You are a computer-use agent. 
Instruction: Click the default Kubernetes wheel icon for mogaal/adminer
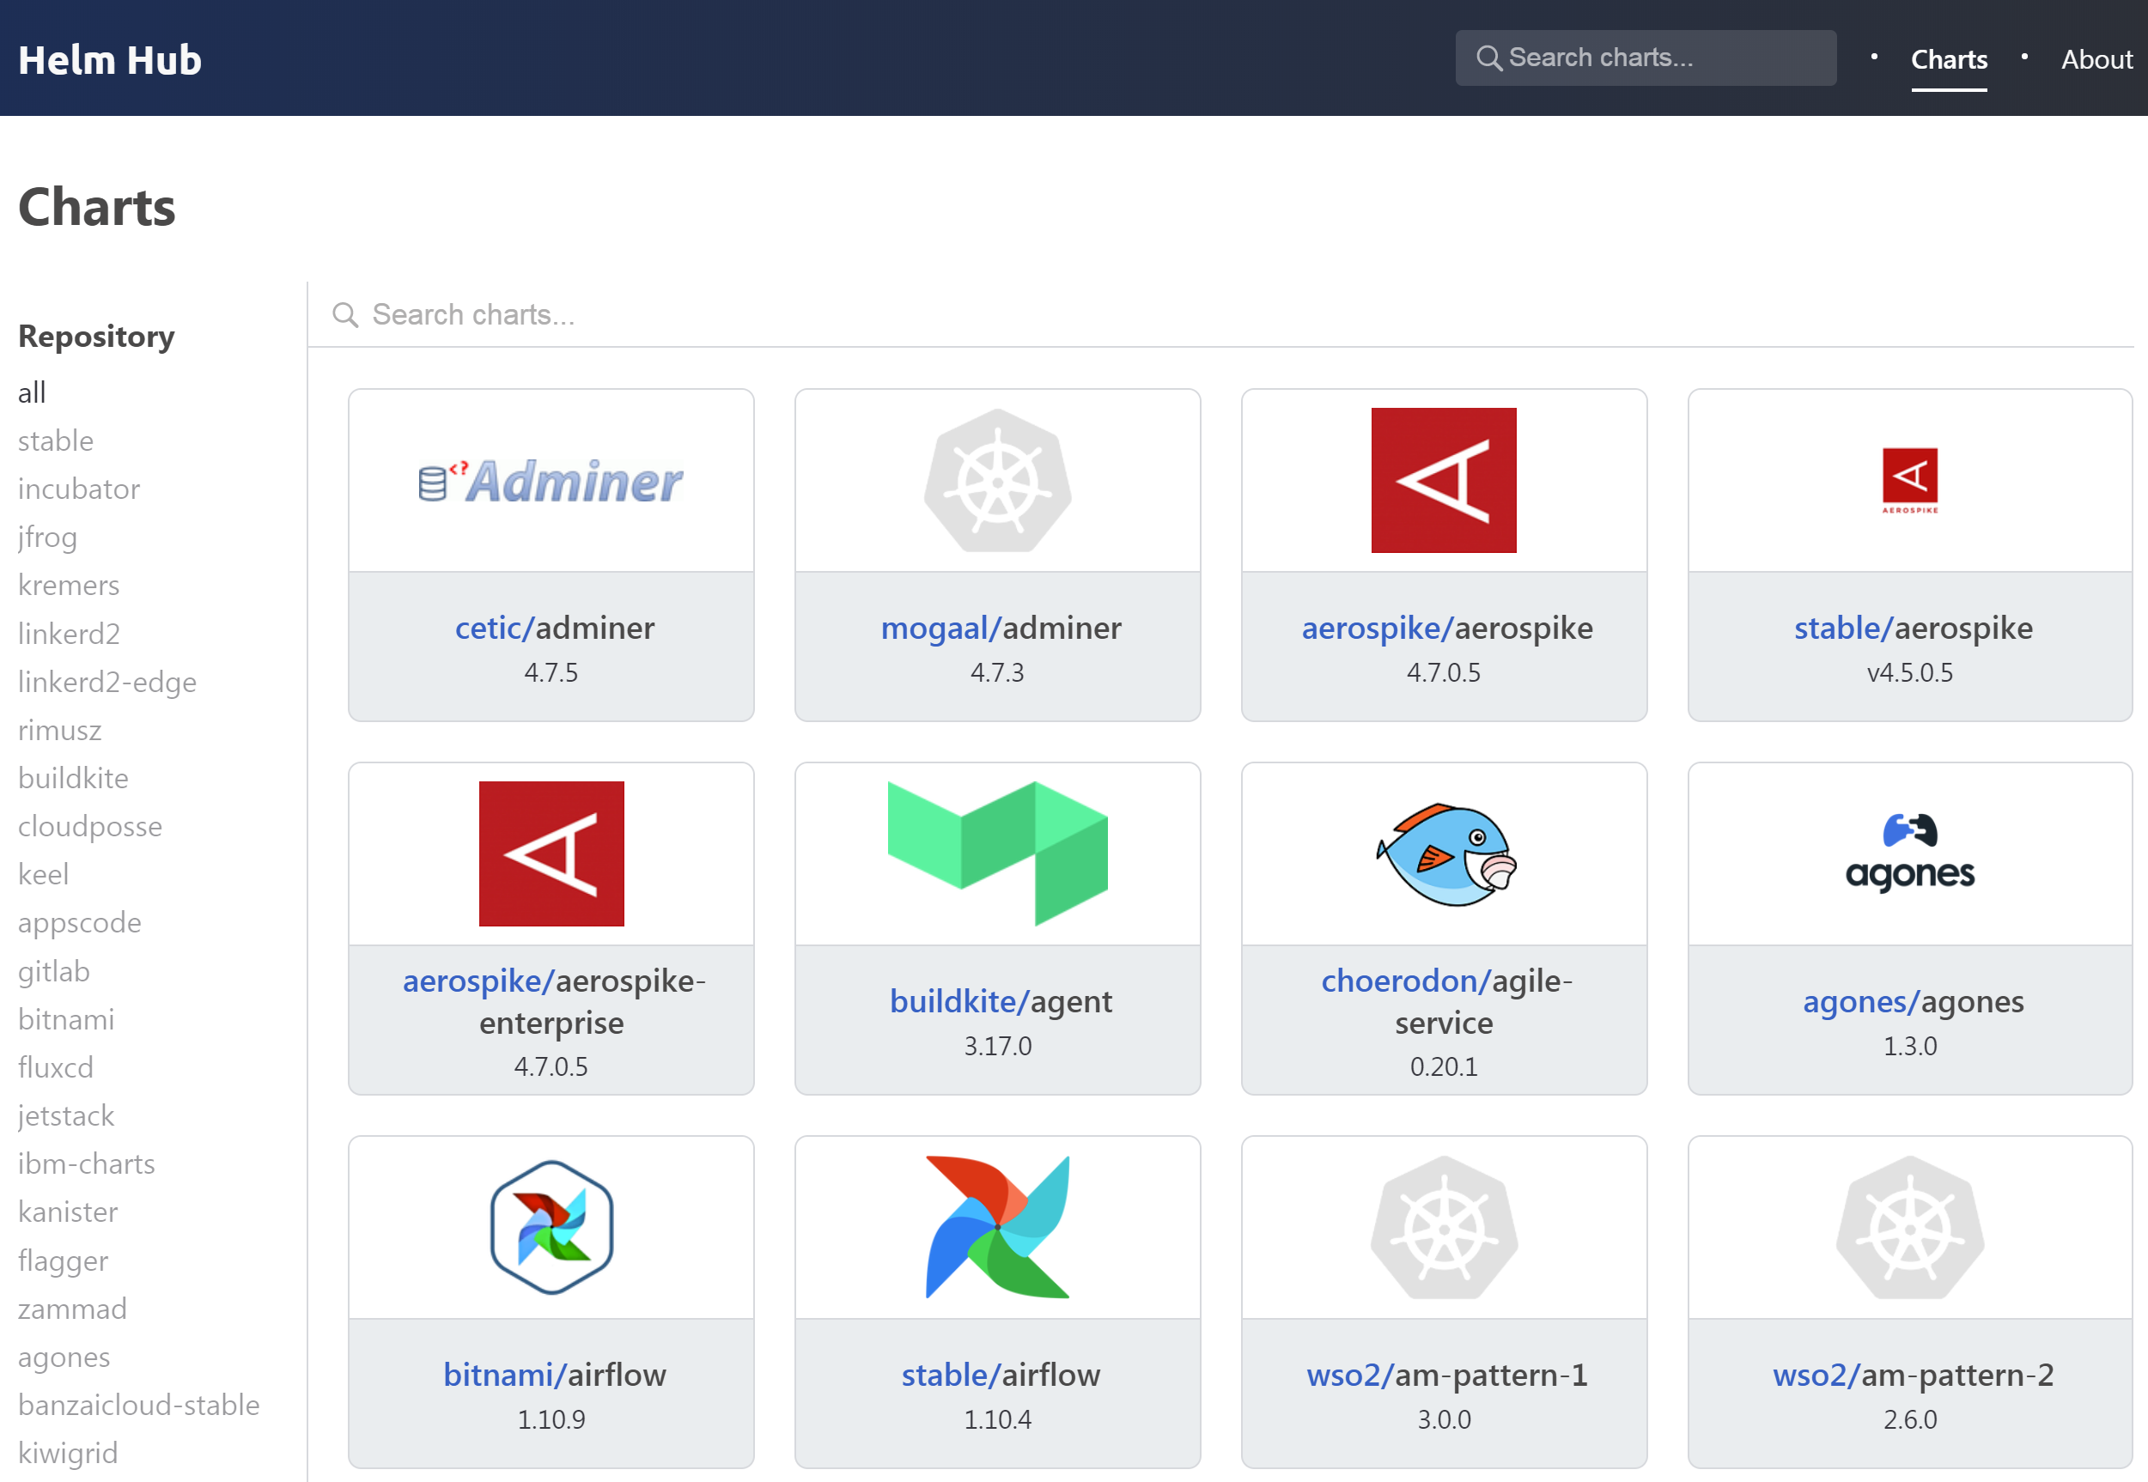pos(997,480)
